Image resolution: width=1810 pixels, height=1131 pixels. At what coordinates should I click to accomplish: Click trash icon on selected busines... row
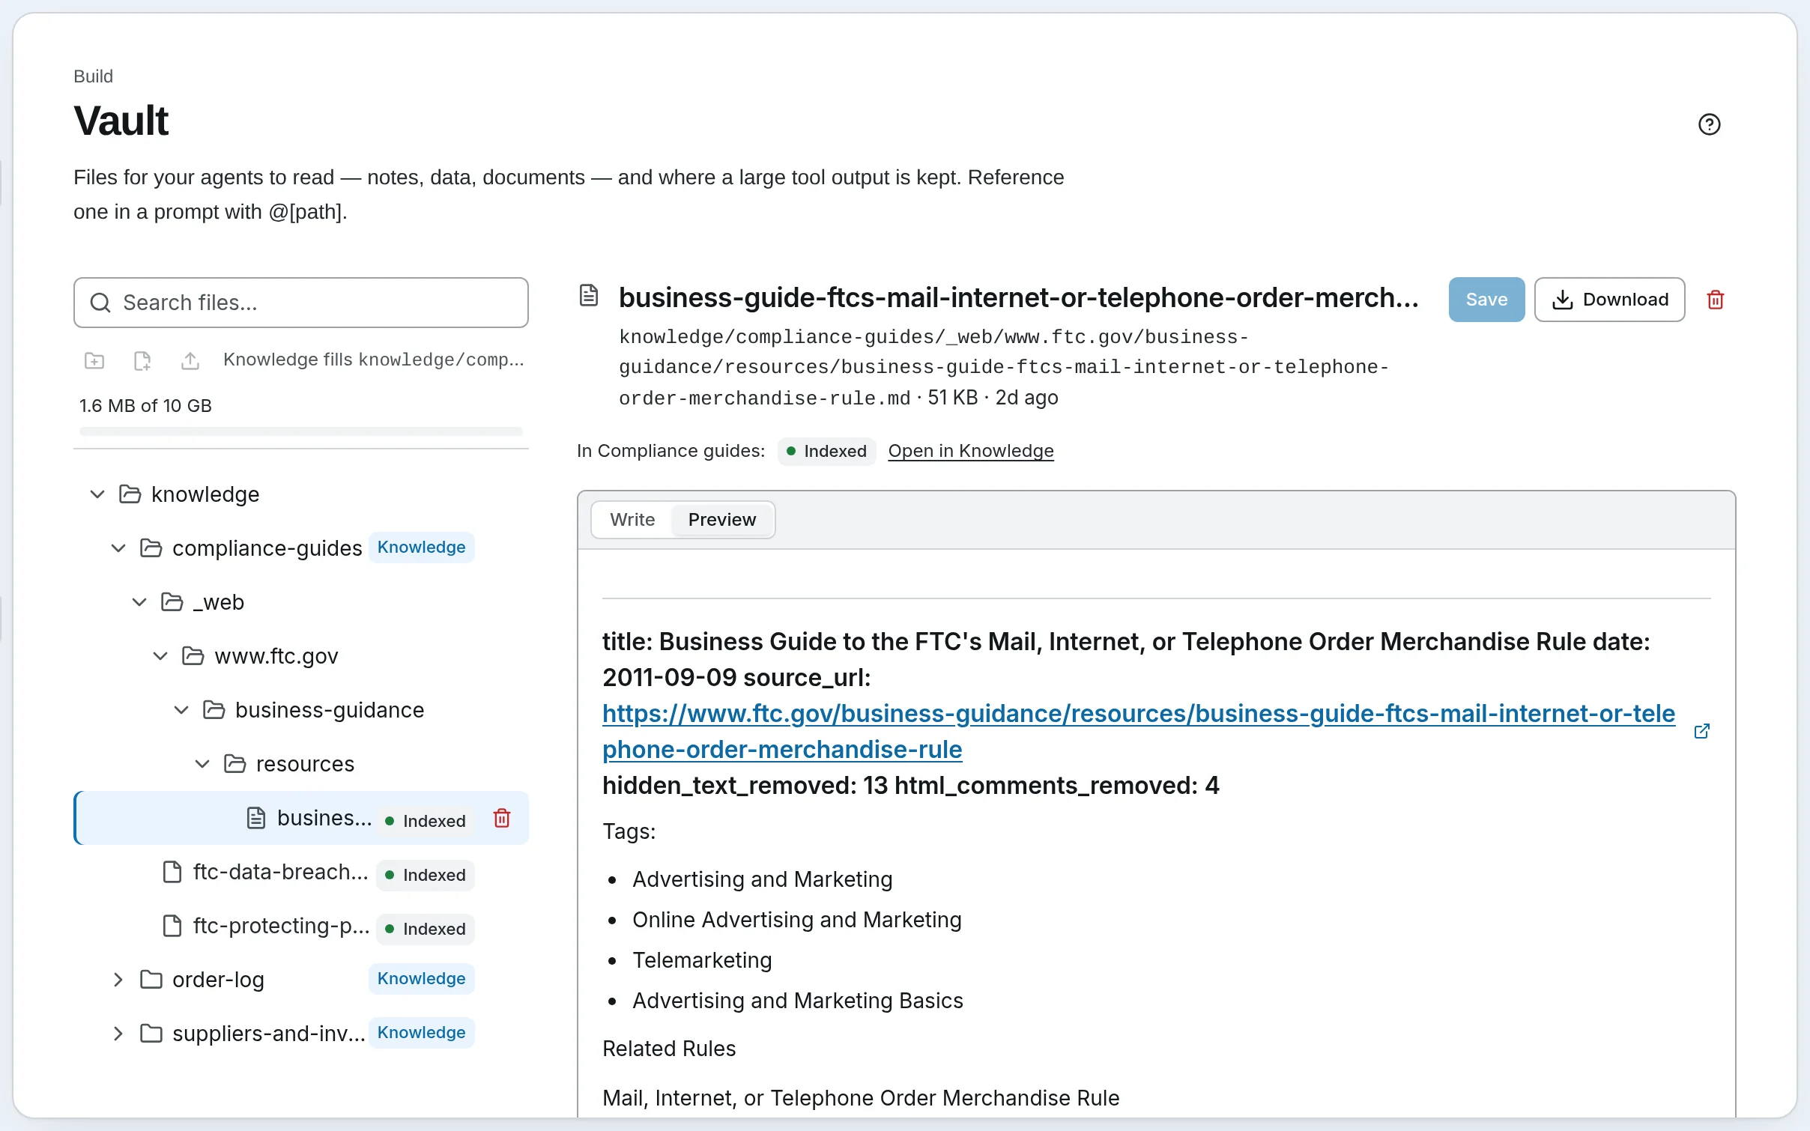coord(502,818)
